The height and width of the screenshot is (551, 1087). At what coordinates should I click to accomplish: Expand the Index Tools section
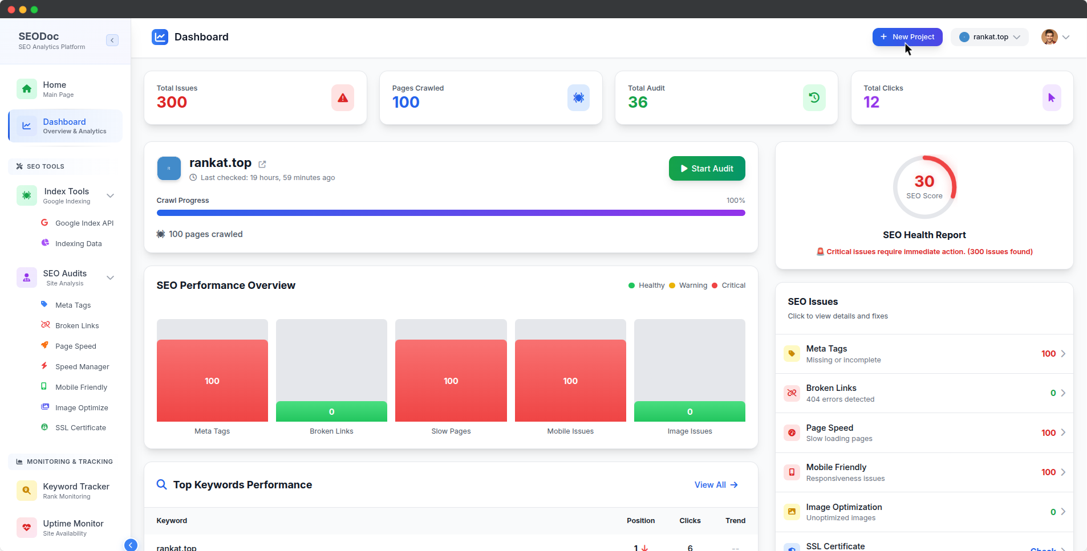[x=110, y=195]
